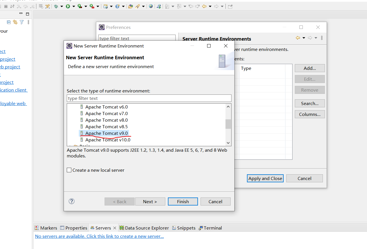Image resolution: width=367 pixels, height=249 pixels.
Task: Switch to the Markers tab
Action: [46, 228]
